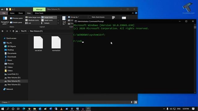Open the Navigation pane dropdown in ribbon
This screenshot has width=198, height=111.
point(5,21)
